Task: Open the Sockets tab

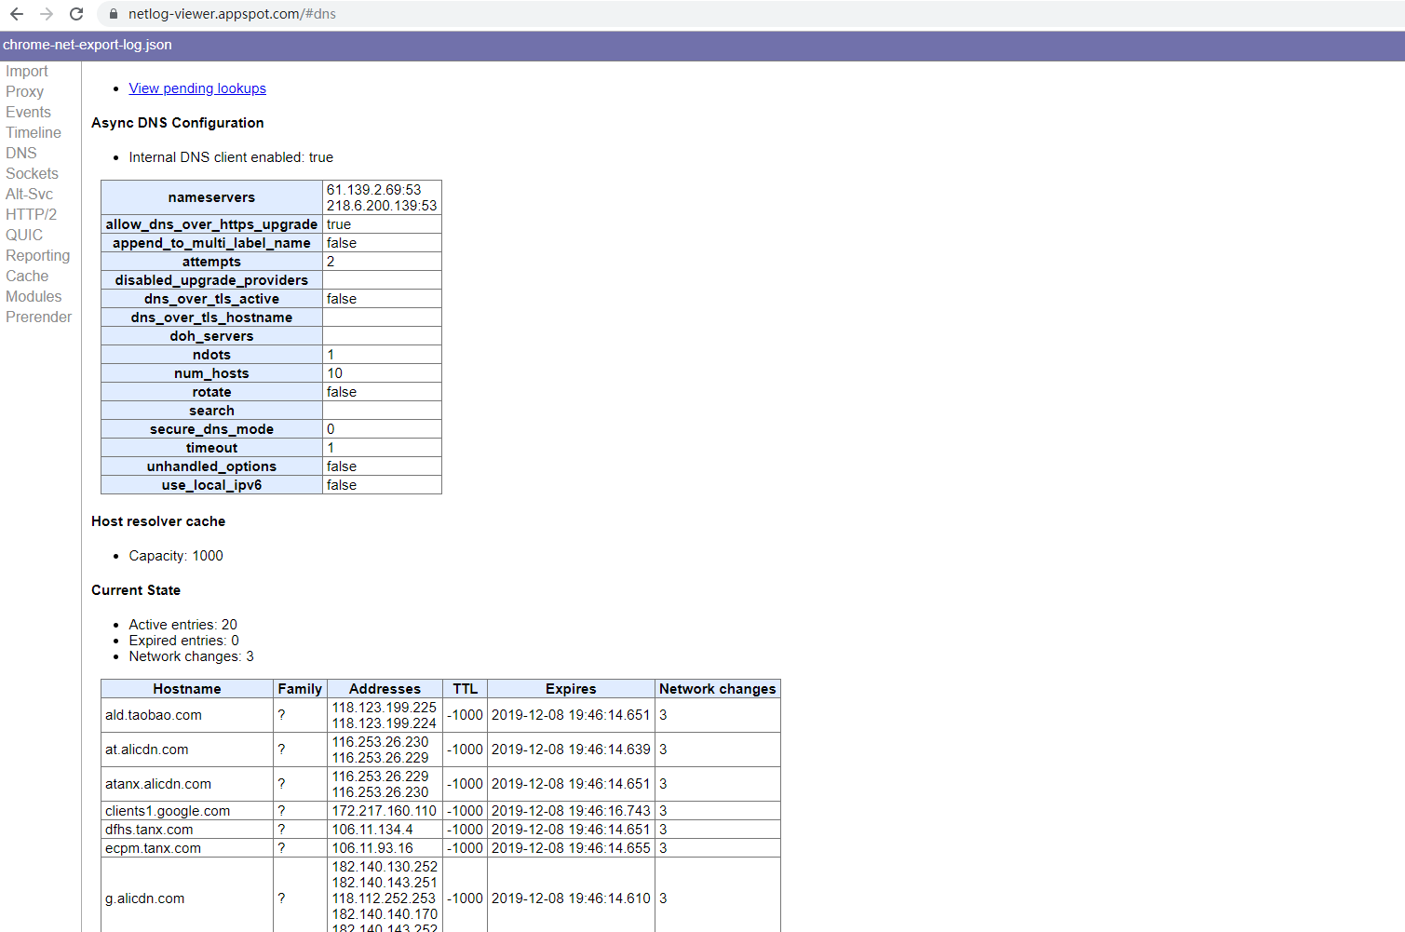Action: [x=33, y=174]
